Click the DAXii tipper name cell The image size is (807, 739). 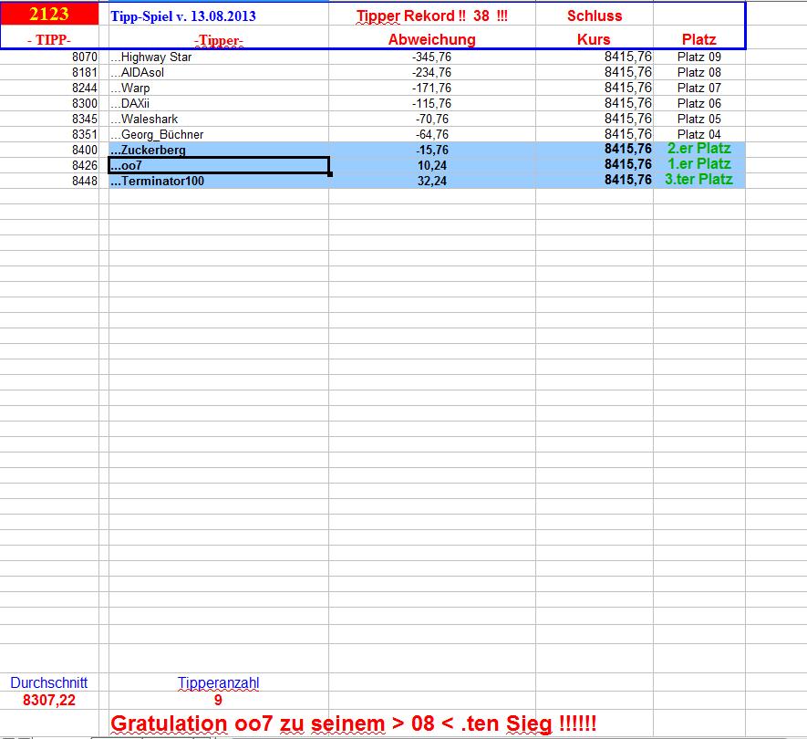click(x=132, y=103)
